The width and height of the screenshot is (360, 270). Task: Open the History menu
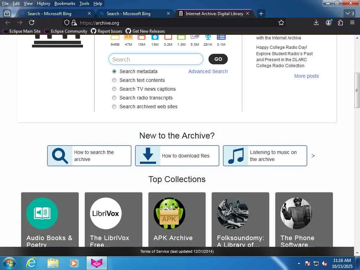[x=43, y=4]
